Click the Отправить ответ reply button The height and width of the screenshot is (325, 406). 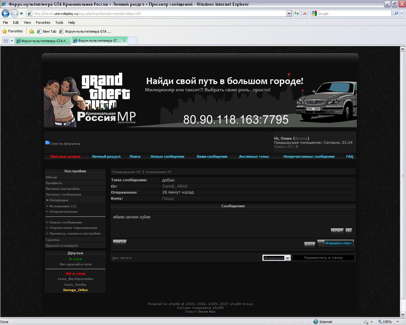[x=336, y=243]
